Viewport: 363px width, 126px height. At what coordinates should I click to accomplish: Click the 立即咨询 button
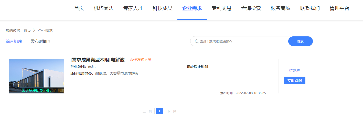[294, 80]
